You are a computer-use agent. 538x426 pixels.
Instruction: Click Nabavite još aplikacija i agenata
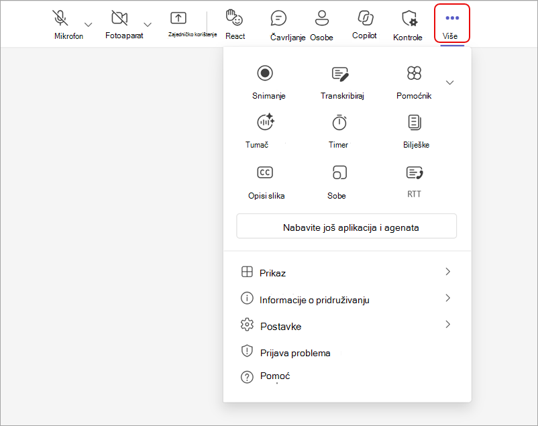(x=347, y=227)
